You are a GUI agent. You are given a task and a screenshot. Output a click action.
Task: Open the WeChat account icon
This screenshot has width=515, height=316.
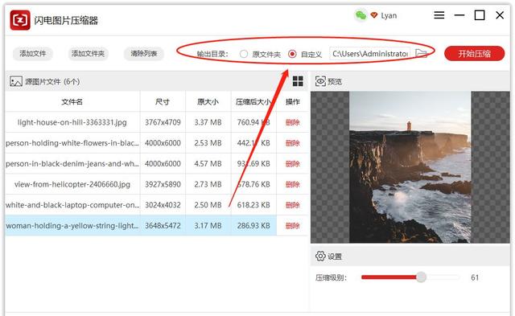click(x=360, y=15)
